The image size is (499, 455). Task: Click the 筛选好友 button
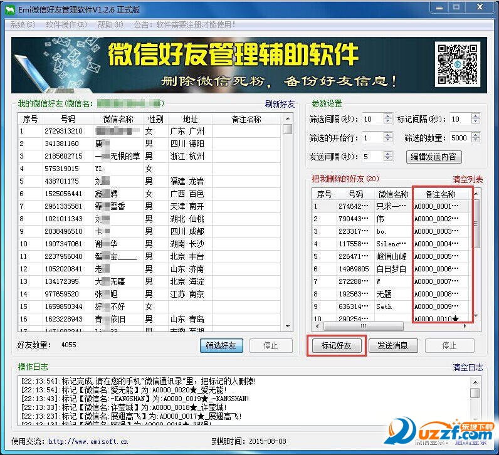221,345
